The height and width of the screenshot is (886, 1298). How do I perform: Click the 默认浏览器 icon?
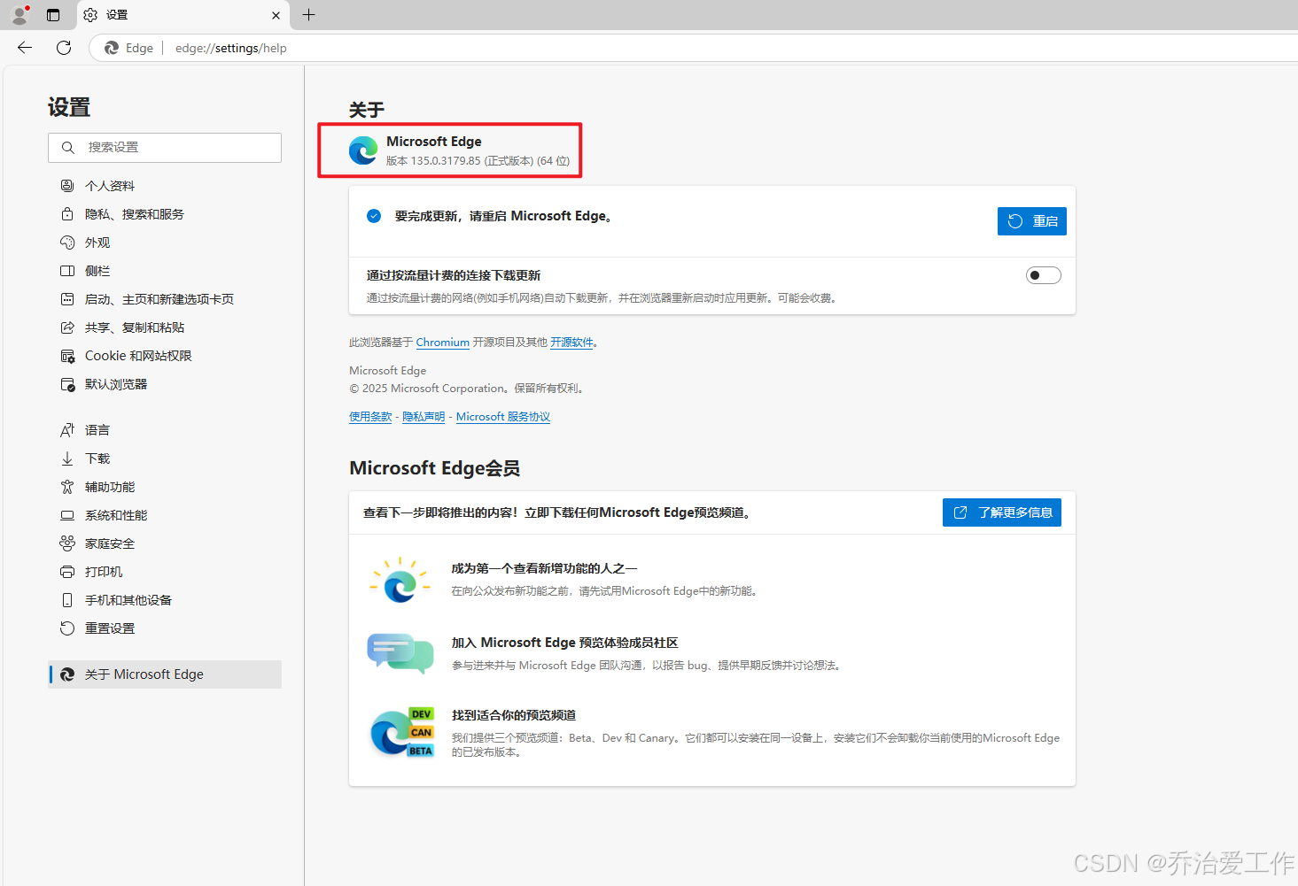click(x=67, y=384)
